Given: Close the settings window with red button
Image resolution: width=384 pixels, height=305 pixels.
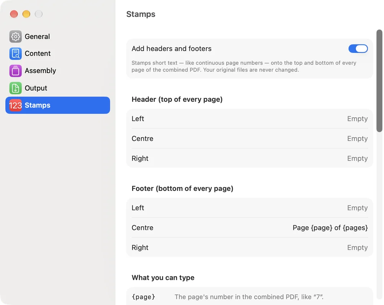Looking at the screenshot, I should coord(14,14).
